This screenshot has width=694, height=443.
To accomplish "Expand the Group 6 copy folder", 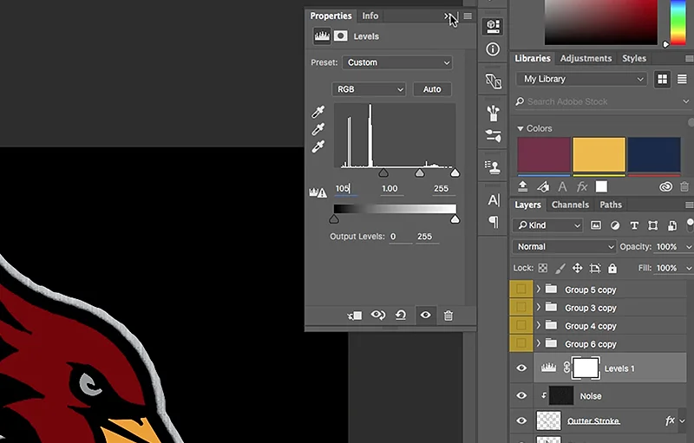I will pos(538,343).
